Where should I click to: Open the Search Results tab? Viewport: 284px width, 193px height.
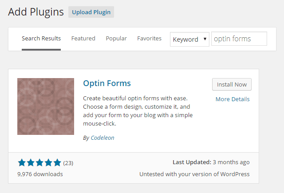(41, 39)
